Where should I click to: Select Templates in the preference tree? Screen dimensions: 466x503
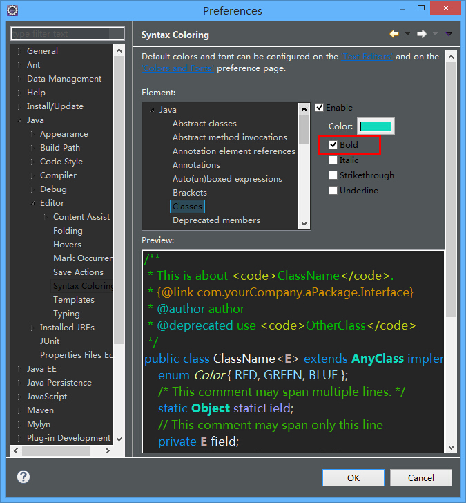73,300
